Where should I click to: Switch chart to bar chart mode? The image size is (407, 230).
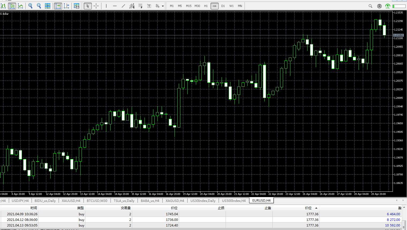tap(3, 6)
